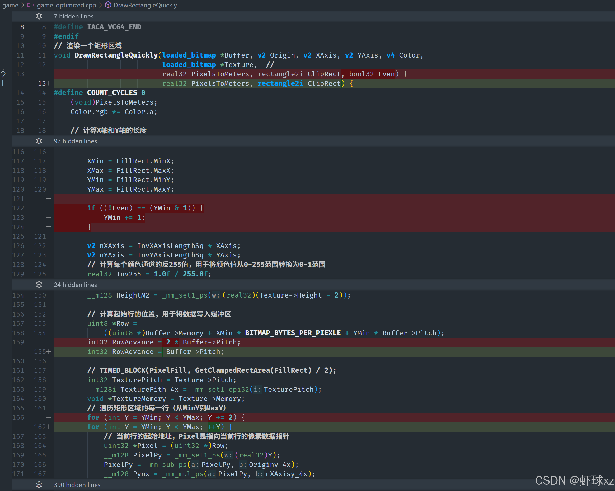Click the stage change plus icon
Viewport: 615px width, 491px height.
tap(3, 83)
